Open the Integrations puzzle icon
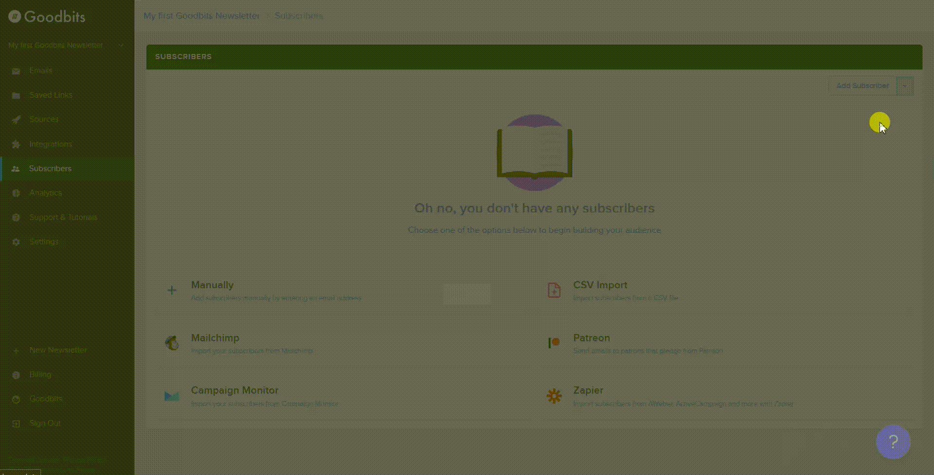Viewport: 934px width, 475px height. 16,144
